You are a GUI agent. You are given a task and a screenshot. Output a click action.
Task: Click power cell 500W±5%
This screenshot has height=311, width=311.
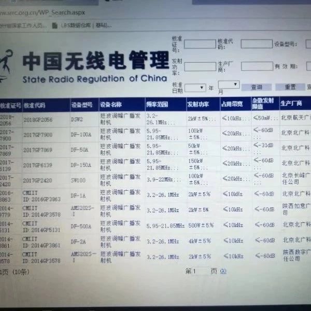(x=201, y=225)
